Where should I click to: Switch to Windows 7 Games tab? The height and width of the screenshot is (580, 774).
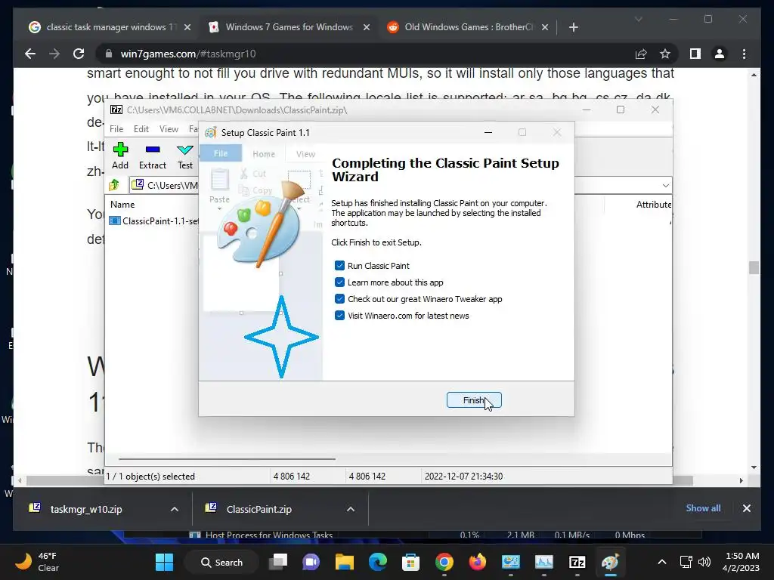(289, 27)
